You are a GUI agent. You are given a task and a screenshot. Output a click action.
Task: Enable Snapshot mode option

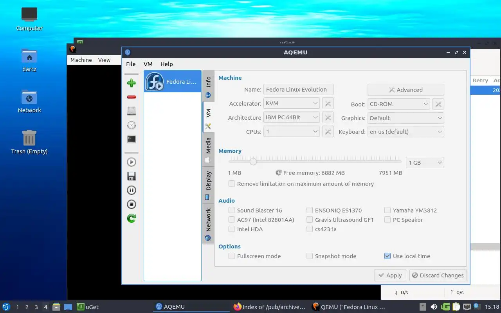tap(310, 256)
